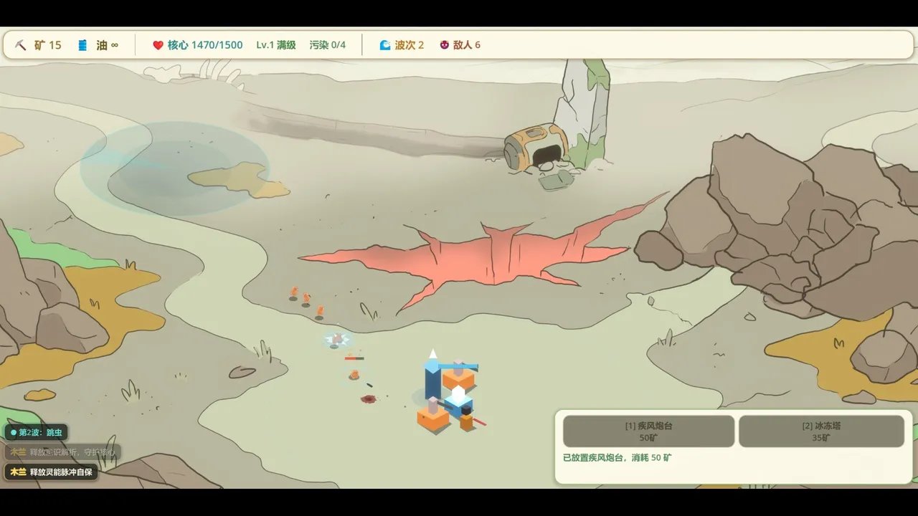Click the 波次 2 wave label

[x=410, y=45]
